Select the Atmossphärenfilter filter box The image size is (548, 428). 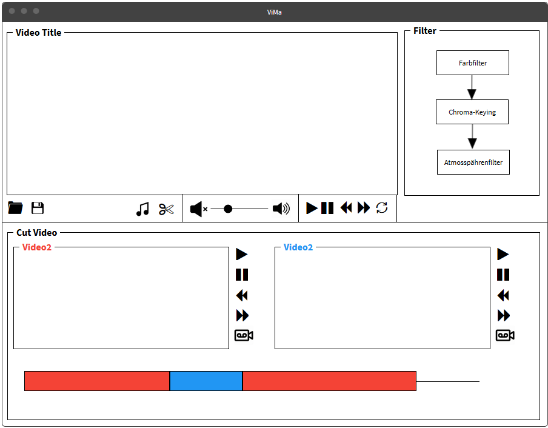[473, 162]
